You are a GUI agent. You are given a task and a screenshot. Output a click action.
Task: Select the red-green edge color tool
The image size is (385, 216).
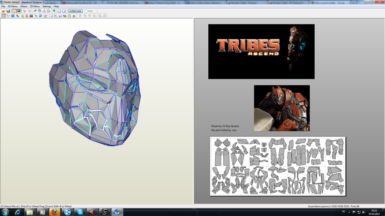pyautogui.click(x=17, y=16)
